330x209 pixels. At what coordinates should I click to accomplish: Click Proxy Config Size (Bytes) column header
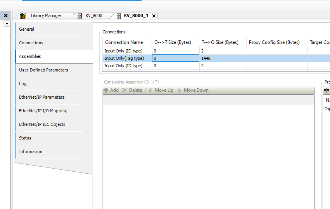pos(277,42)
